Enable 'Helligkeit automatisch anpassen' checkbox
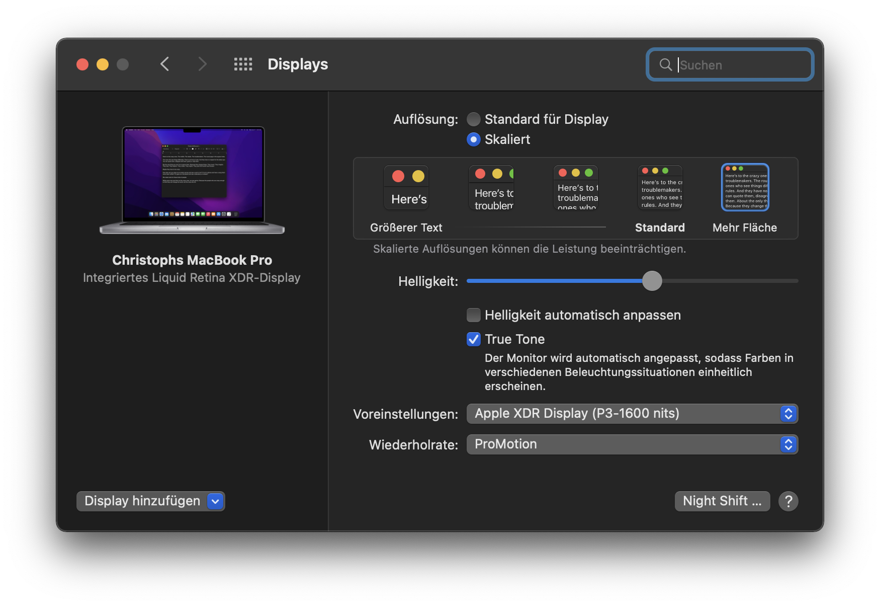 click(474, 315)
